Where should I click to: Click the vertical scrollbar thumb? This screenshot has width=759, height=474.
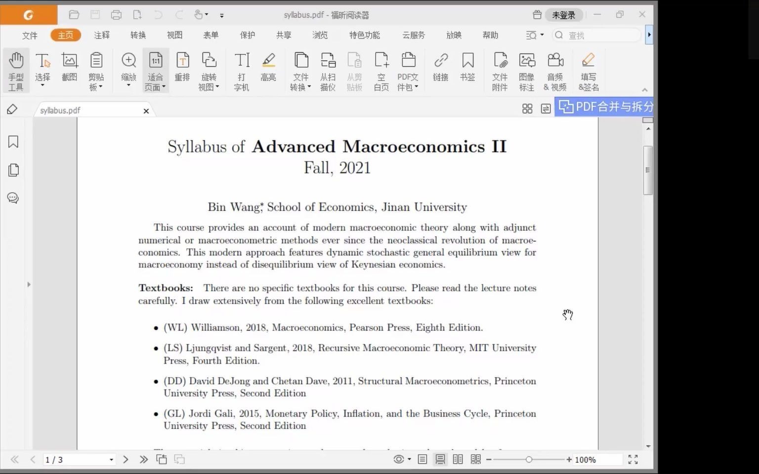point(648,170)
